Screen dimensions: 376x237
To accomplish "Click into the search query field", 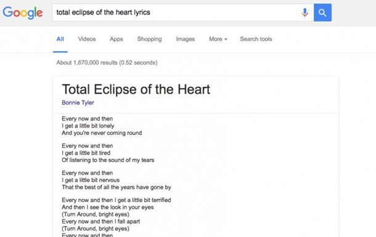I will click(x=178, y=12).
